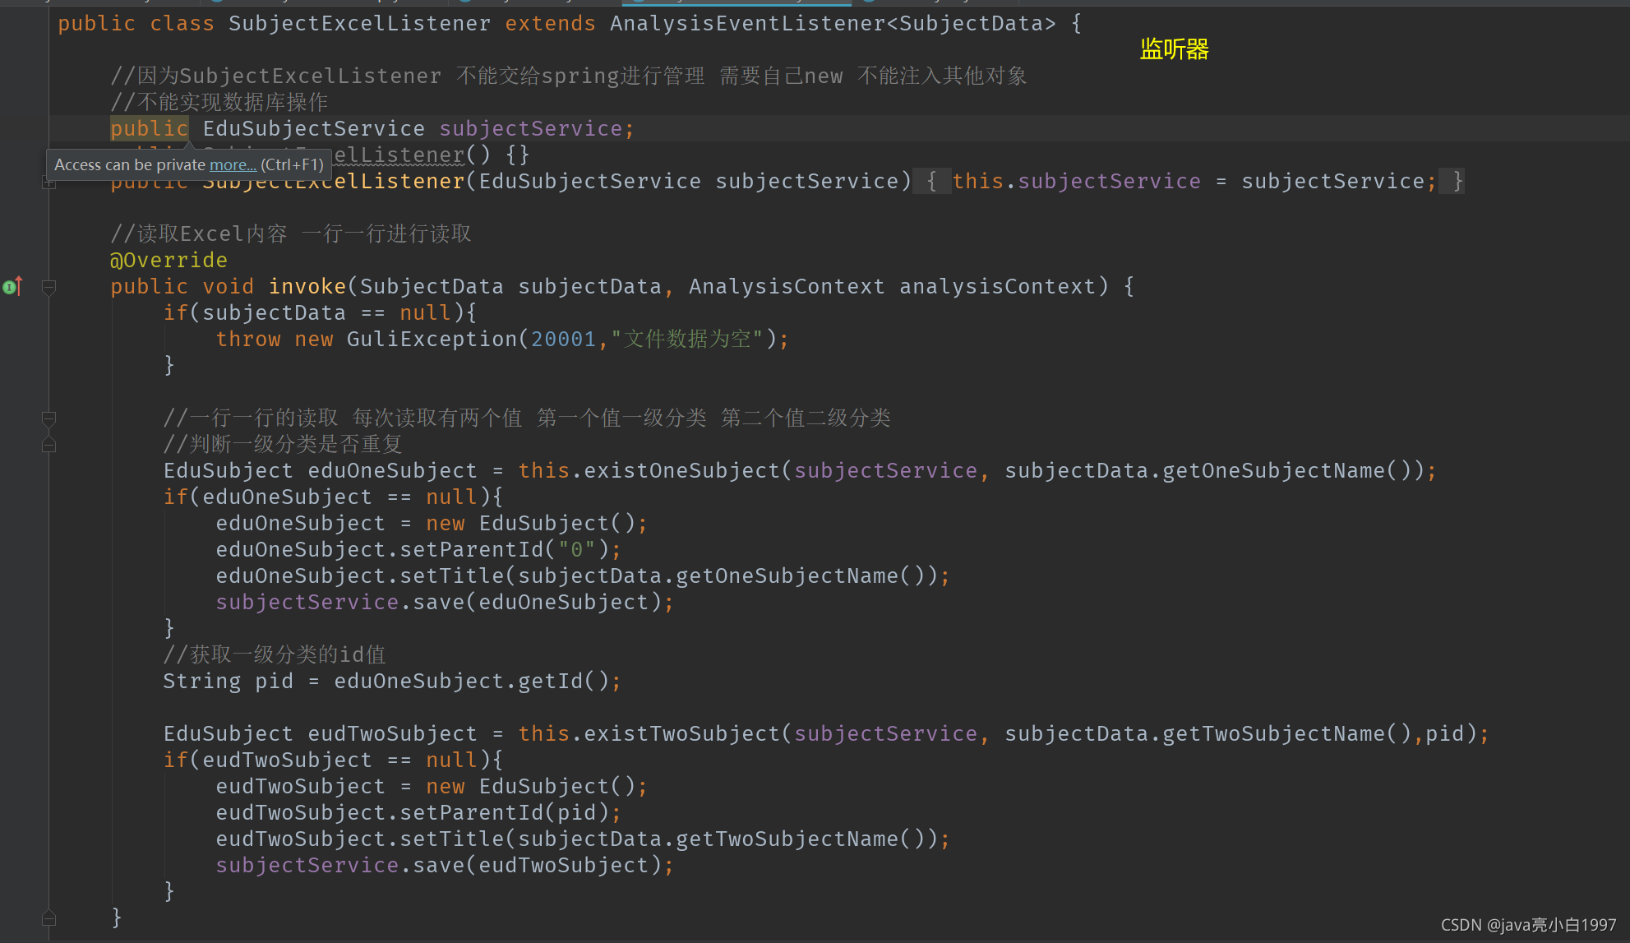
Task: Click the existOneSubject method call
Action: (x=681, y=470)
